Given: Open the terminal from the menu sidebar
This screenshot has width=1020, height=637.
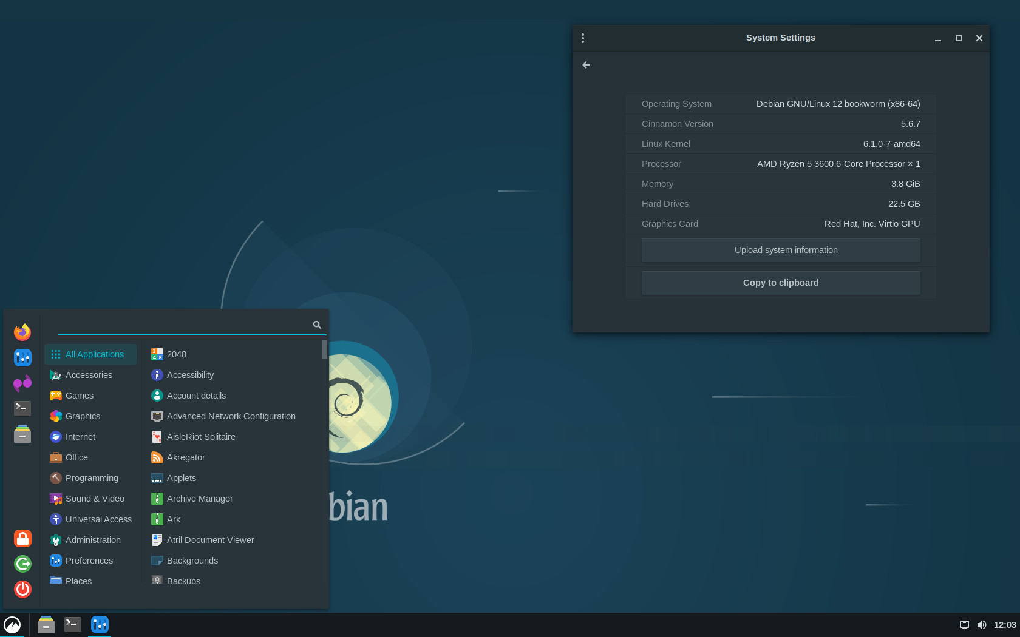Looking at the screenshot, I should pyautogui.click(x=22, y=408).
